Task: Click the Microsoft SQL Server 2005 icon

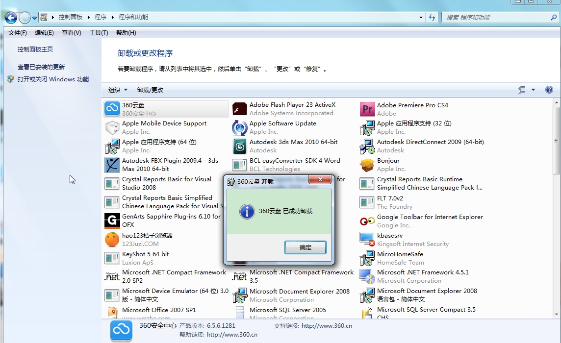Action: (239, 313)
